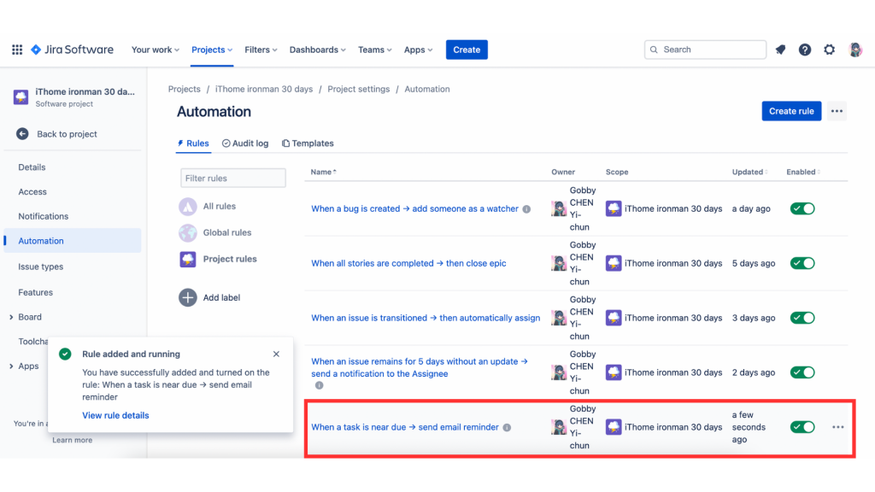This screenshot has height=492, width=875.
Task: Click the search magnifier icon
Action: click(x=654, y=50)
